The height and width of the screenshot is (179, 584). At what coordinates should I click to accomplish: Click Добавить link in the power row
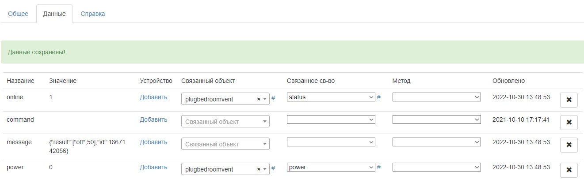(153, 167)
